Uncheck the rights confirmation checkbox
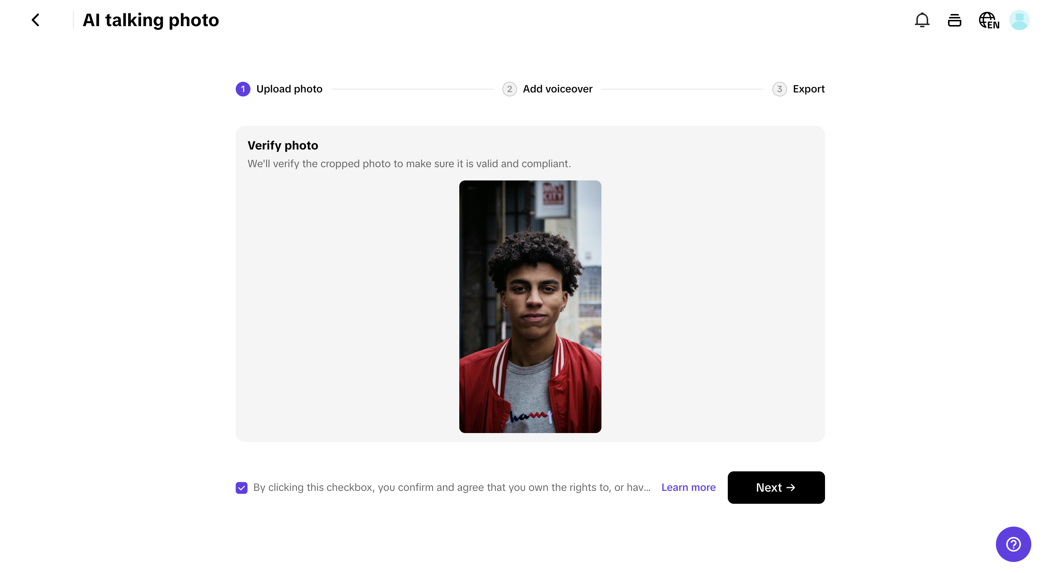This screenshot has height=573, width=1060. [x=242, y=488]
